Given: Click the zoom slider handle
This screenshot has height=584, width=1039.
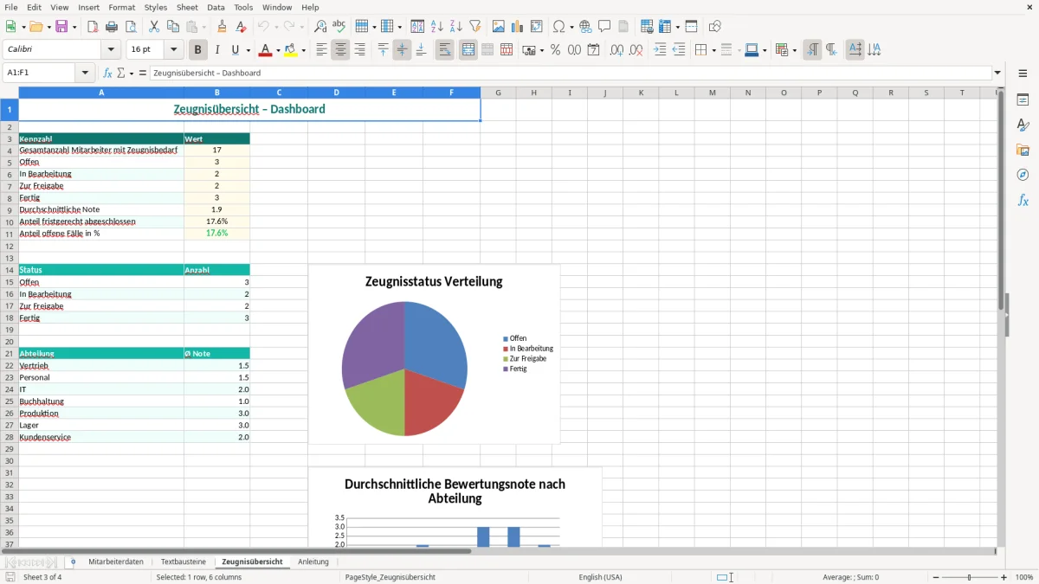Looking at the screenshot, I should 970,577.
